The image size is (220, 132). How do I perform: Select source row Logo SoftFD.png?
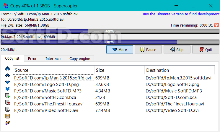(46, 84)
